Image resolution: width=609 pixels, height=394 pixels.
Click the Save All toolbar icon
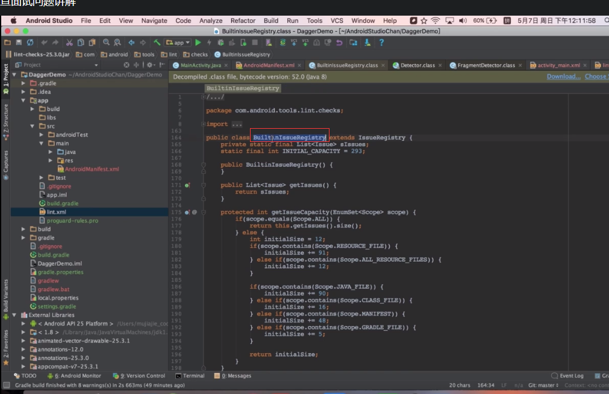(x=19, y=43)
